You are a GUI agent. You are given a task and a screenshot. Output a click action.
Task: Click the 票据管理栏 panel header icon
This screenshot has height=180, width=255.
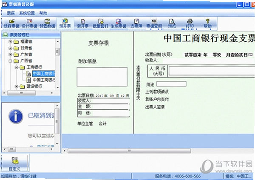5,35
